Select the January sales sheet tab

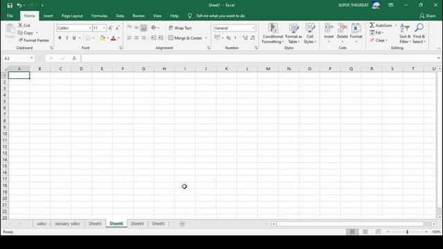click(67, 223)
